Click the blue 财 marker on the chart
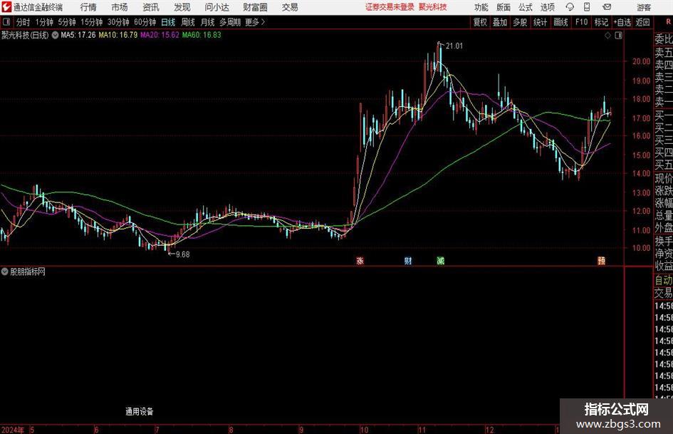 click(x=408, y=260)
